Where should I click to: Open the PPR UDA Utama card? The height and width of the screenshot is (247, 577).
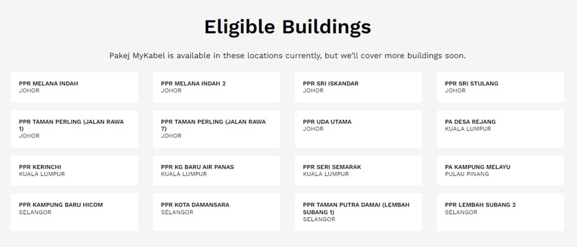pos(358,129)
